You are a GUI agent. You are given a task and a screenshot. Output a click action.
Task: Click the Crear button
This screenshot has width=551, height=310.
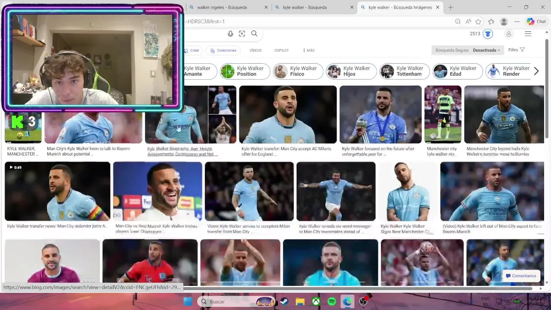(x=192, y=50)
